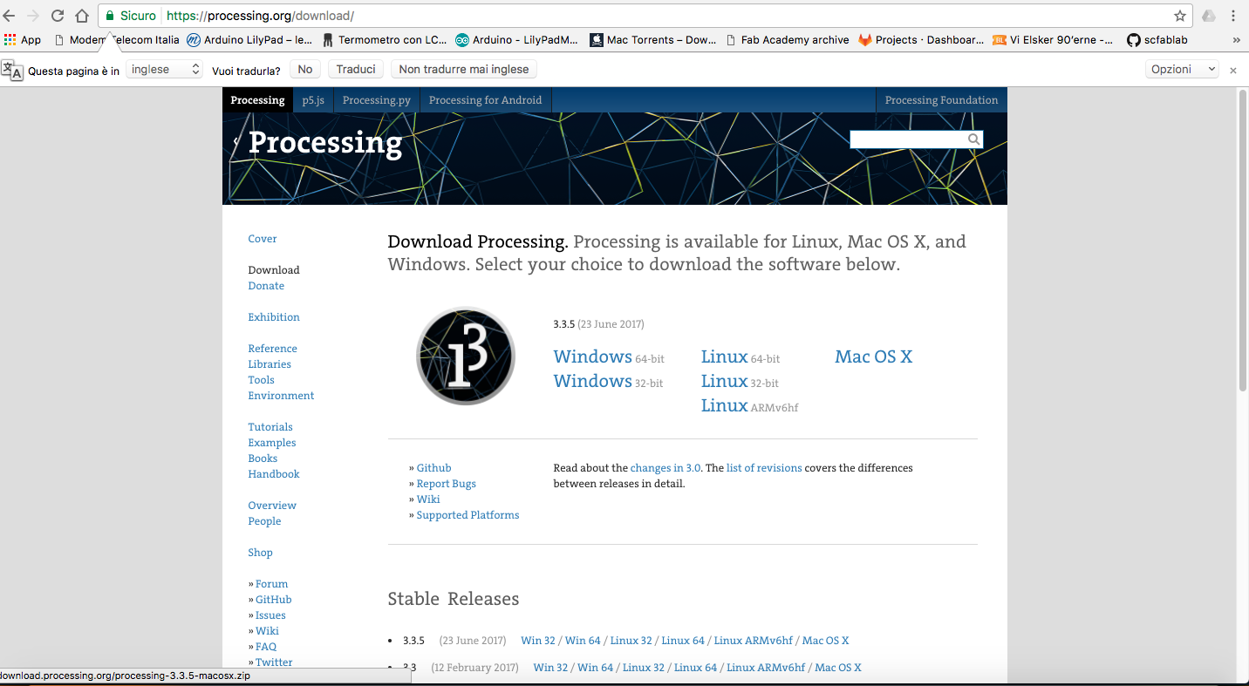1249x686 pixels.
Task: Click Linux ARMv6hf link for 3.3.5
Action: 754,641
